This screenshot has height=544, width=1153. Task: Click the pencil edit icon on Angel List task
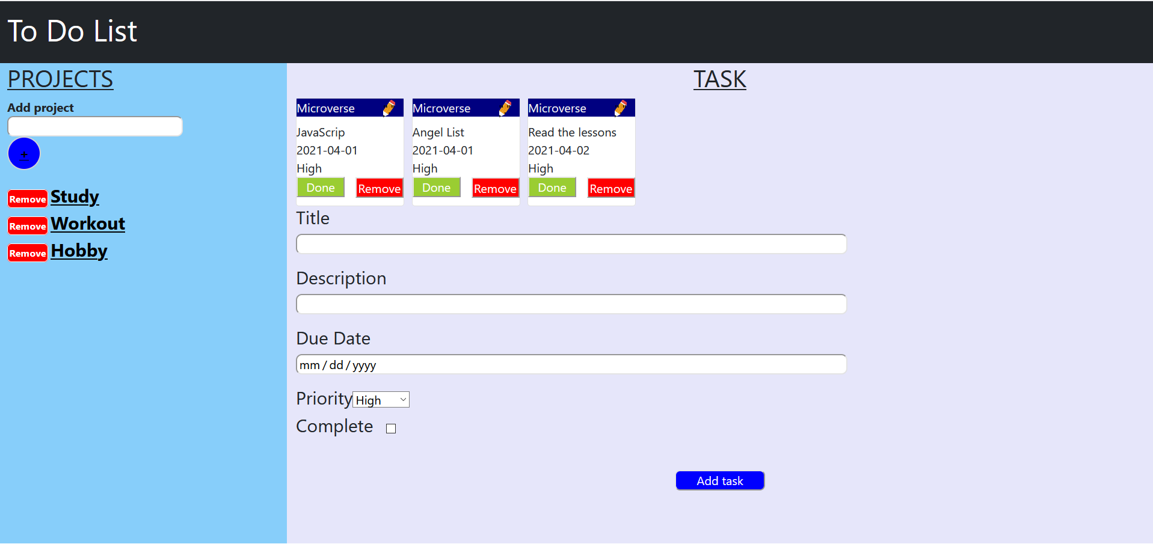pos(505,108)
